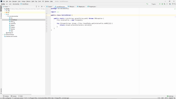Image resolution: width=176 pixels, height=99 pixels.
Task: Click the devsmanship breadcrumb in navigation bar
Action: coord(16,4)
